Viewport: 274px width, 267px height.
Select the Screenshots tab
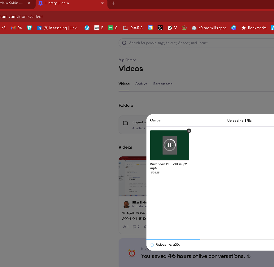click(163, 84)
